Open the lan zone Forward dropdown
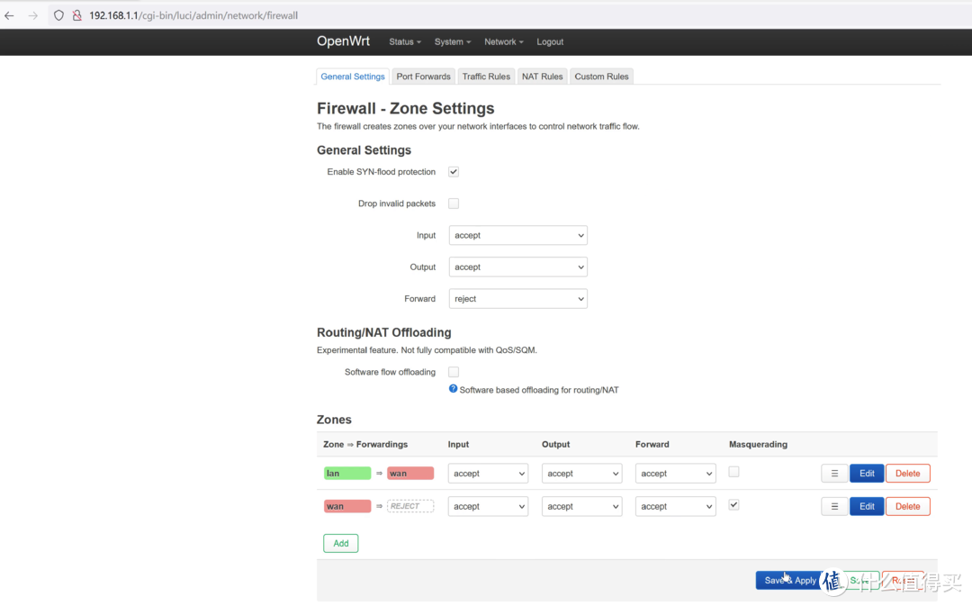972x606 pixels. (676, 474)
